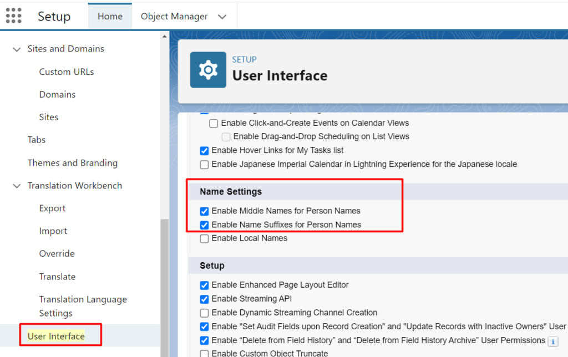Enable Local Names checkbox
The height and width of the screenshot is (357, 568).
[204, 238]
